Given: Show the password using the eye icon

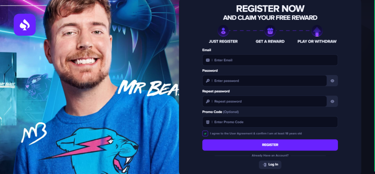Looking at the screenshot, I should tap(332, 81).
